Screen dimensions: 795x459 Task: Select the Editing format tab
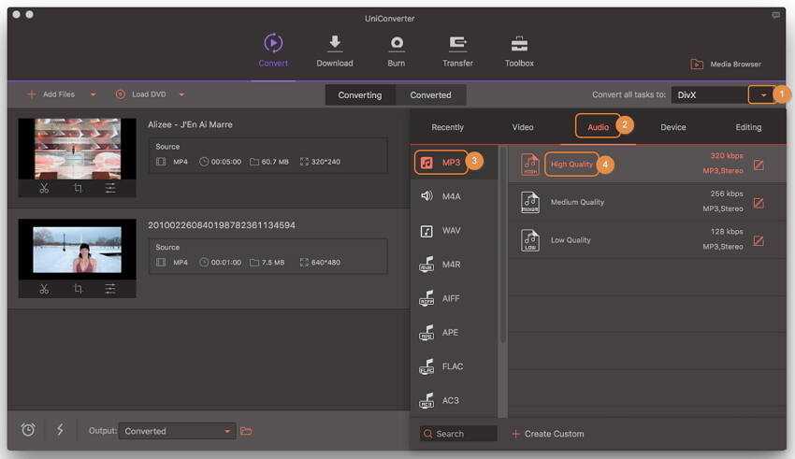748,127
